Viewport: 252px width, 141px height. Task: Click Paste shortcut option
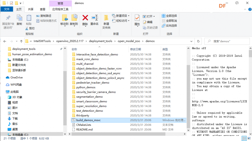tap(46, 21)
